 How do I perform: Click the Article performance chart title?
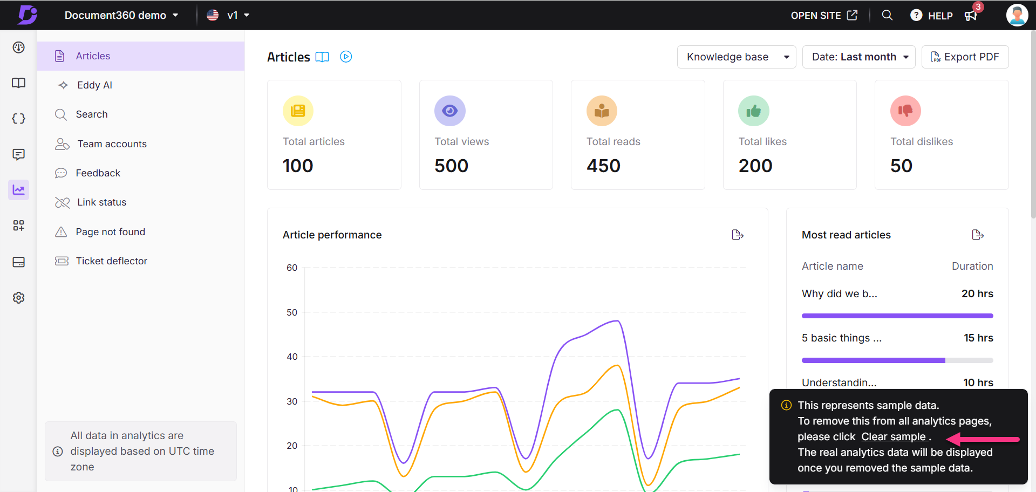(332, 235)
